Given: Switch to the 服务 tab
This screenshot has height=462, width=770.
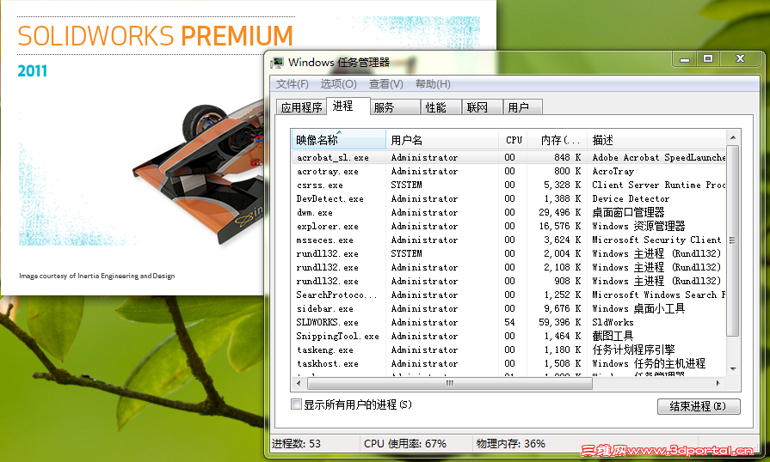Looking at the screenshot, I should [394, 107].
